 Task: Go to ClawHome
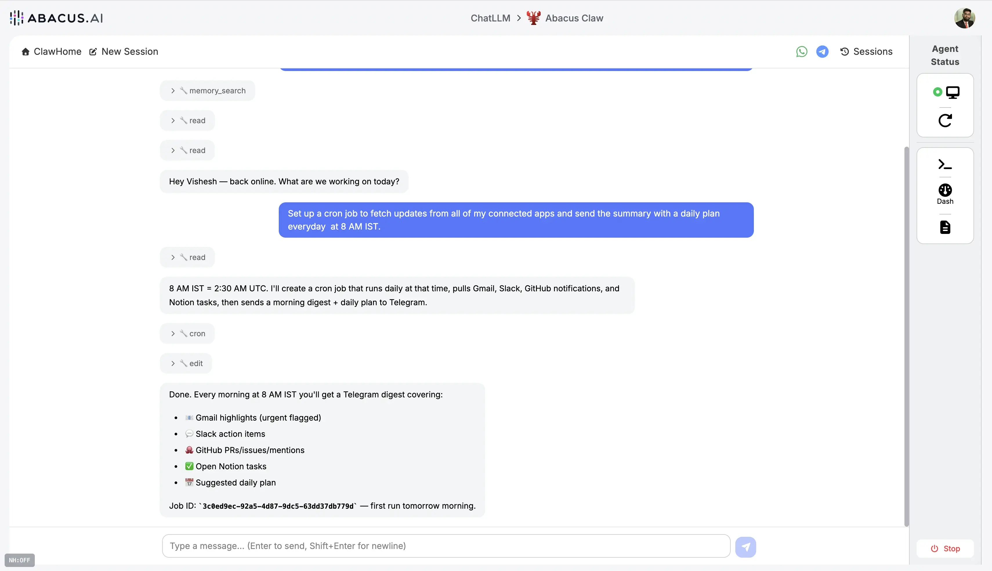pyautogui.click(x=51, y=51)
